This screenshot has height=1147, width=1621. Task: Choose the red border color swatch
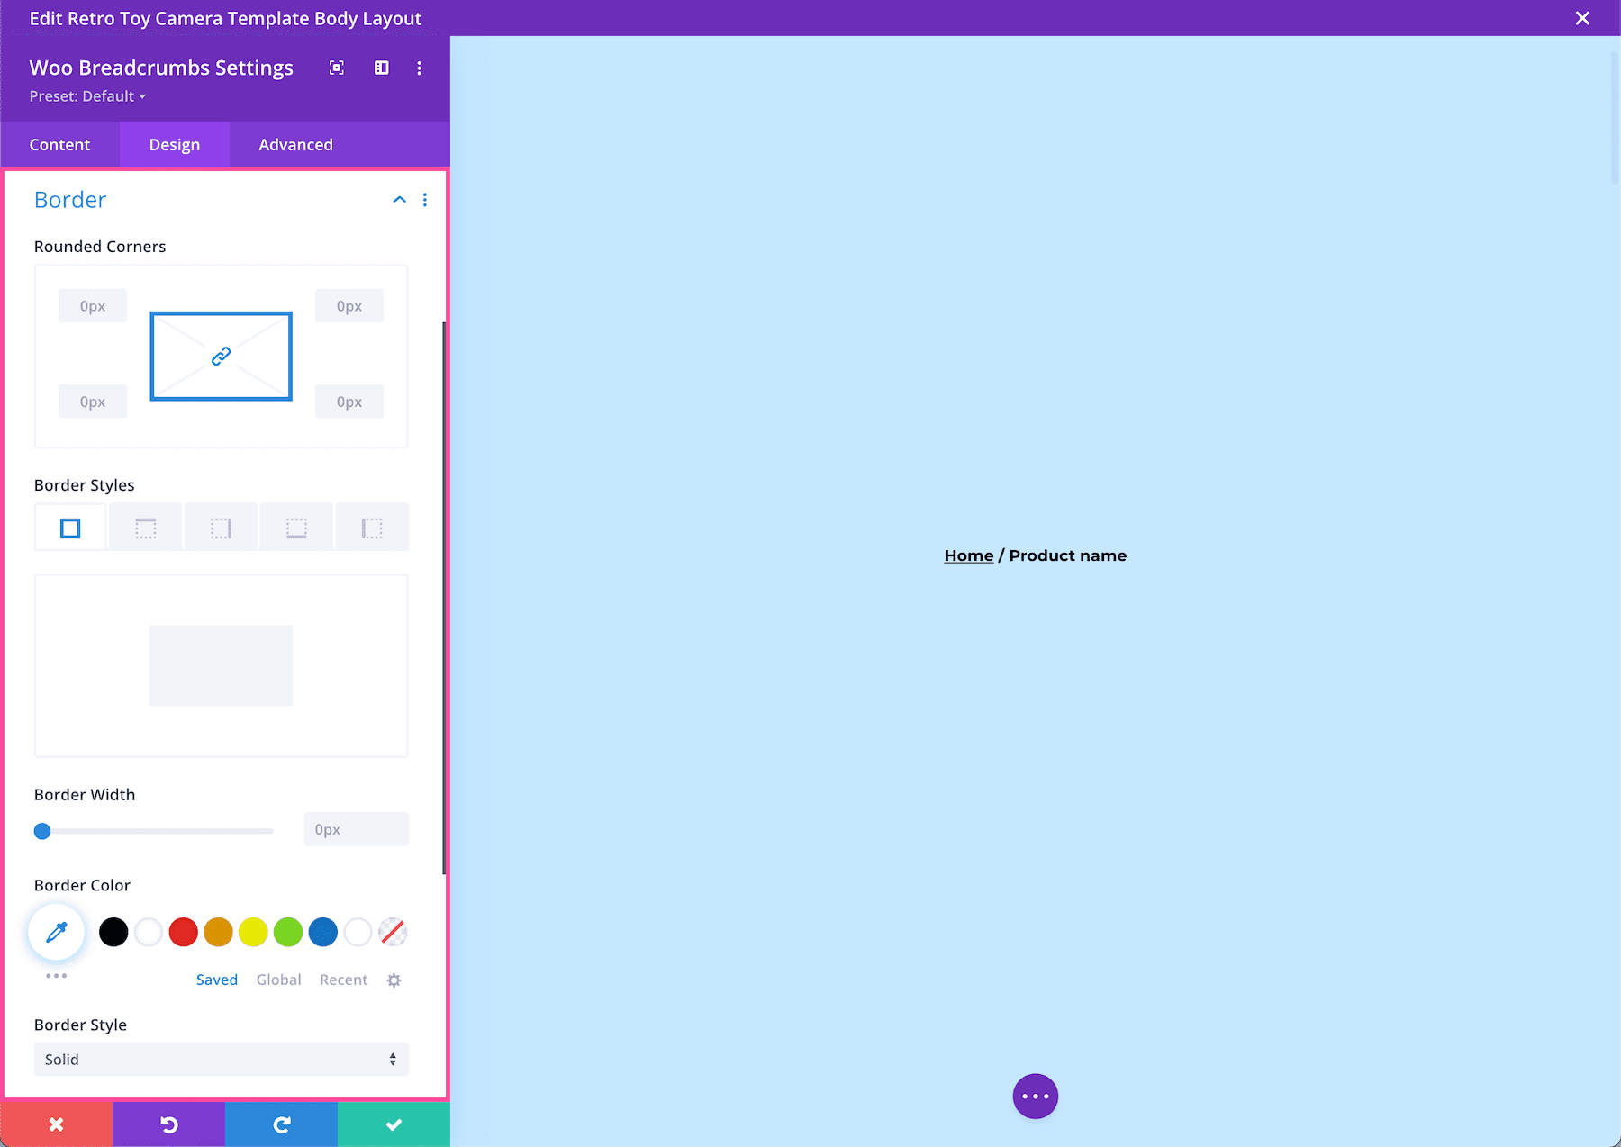click(x=183, y=932)
